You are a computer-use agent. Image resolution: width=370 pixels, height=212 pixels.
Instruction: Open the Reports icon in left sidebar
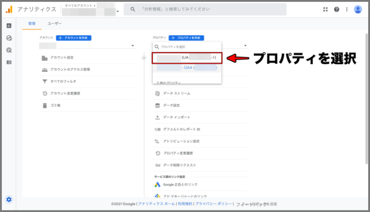coord(9,26)
